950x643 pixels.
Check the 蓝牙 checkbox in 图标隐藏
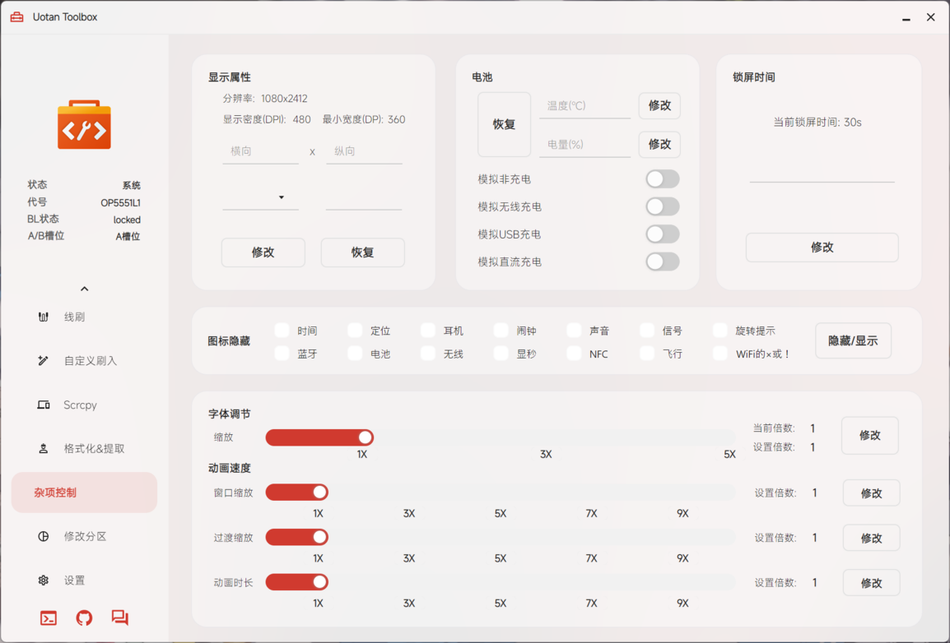point(280,354)
